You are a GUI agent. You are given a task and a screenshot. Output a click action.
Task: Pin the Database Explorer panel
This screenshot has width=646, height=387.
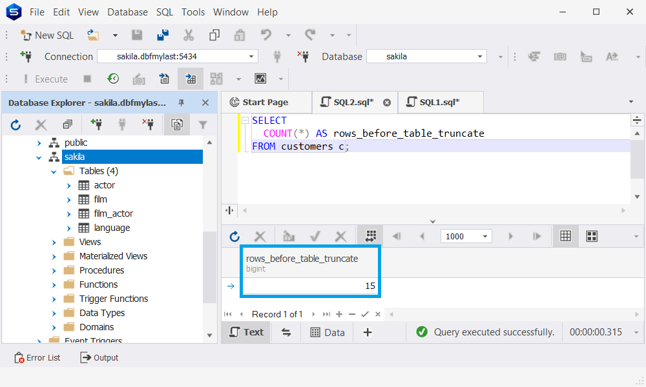[182, 102]
